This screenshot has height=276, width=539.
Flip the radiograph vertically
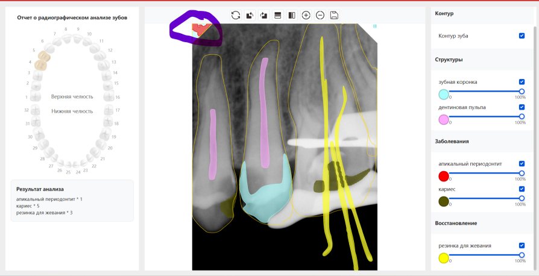click(278, 15)
